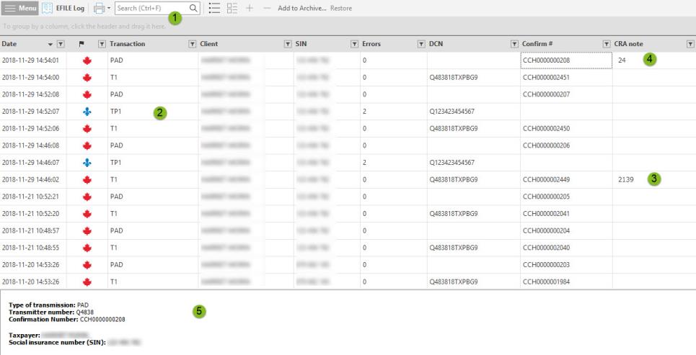Open the print options dropdown arrow
This screenshot has width=696, height=355.
point(109,8)
